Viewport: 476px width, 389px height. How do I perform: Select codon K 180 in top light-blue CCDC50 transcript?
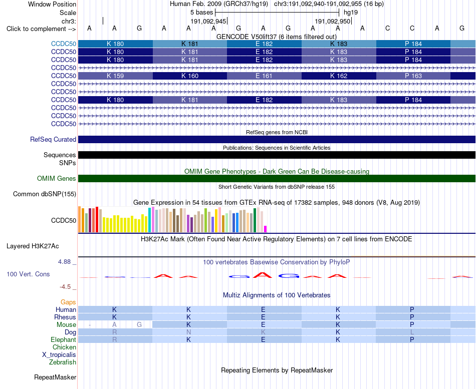[x=115, y=44]
